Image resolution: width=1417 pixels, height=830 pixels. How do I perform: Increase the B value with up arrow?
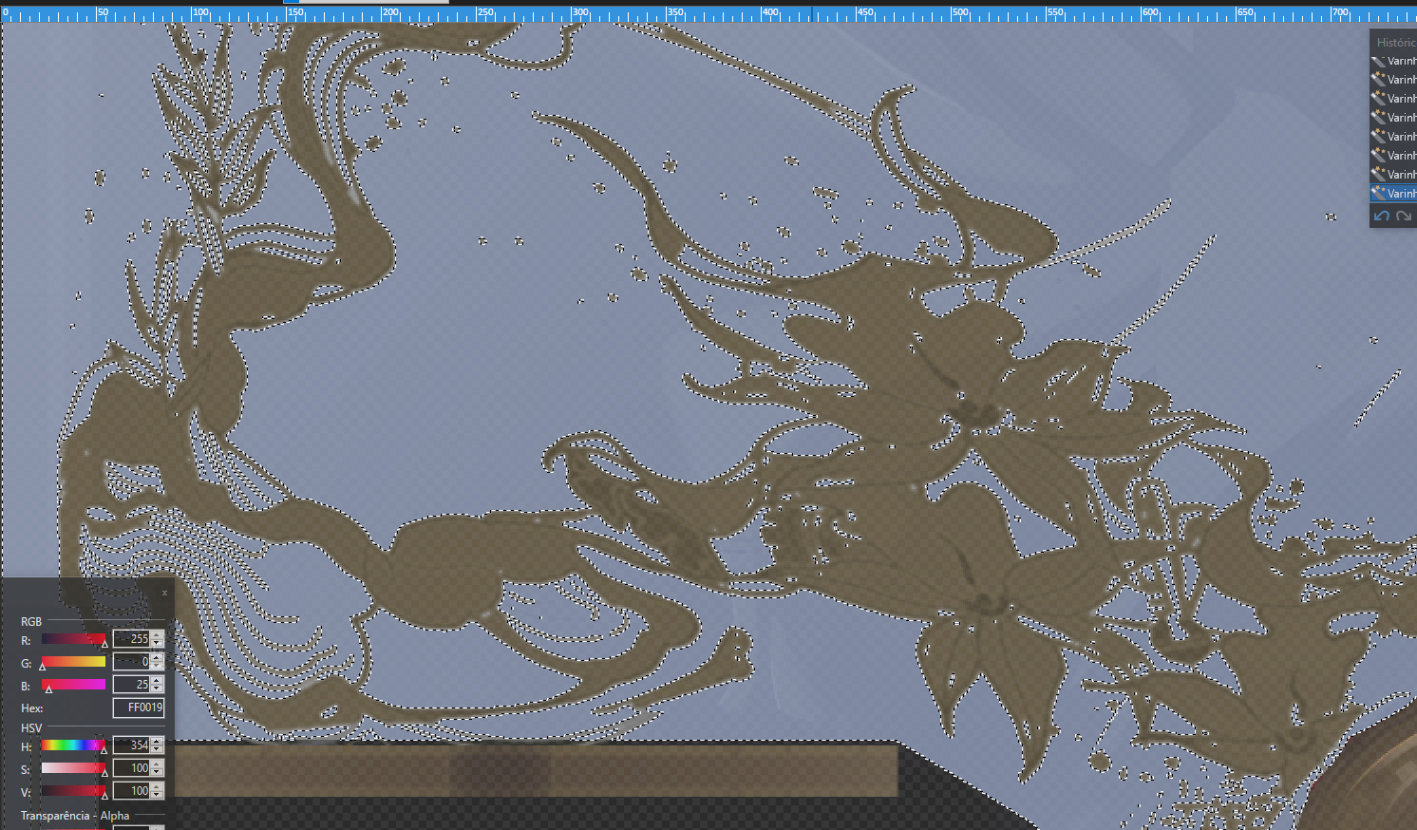pyautogui.click(x=158, y=680)
